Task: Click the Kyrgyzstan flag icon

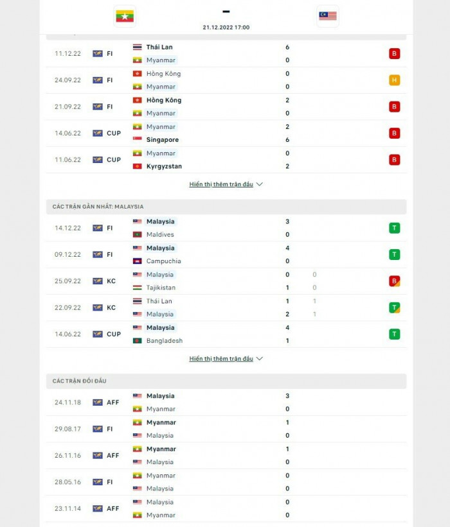Action: click(137, 166)
